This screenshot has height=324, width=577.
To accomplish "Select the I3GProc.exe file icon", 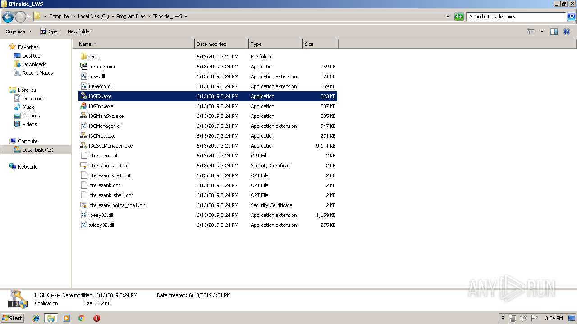I will click(83, 136).
